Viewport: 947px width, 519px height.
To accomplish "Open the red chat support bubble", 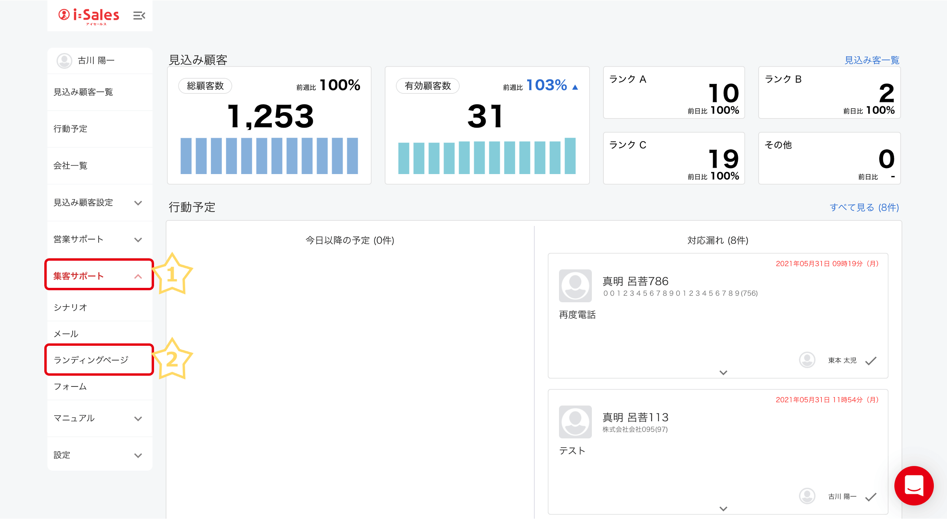I will 913,485.
